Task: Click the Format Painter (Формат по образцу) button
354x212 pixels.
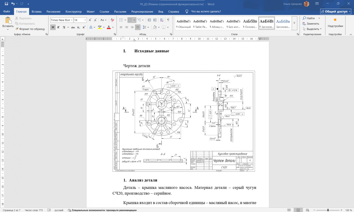Action: pos(30,29)
